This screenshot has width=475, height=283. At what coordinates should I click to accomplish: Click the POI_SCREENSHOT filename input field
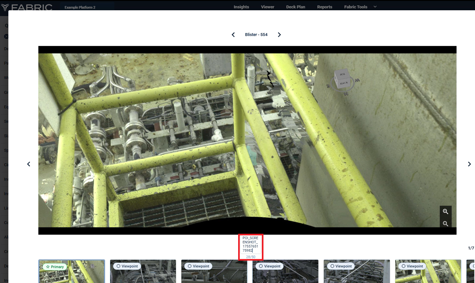pyautogui.click(x=251, y=244)
